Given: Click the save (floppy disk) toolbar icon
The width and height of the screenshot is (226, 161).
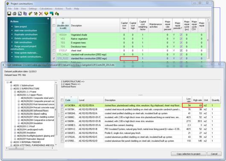Looking at the screenshot, I should click(x=9, y=14).
